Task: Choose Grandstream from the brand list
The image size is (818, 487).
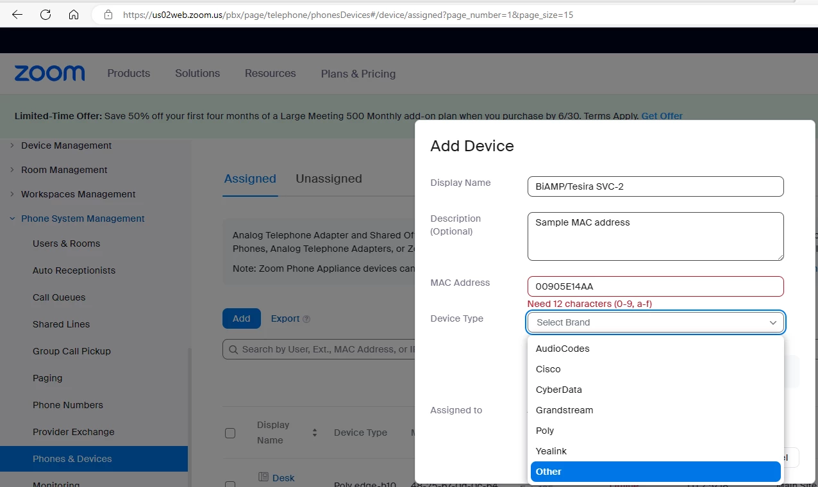Action: pos(655,410)
